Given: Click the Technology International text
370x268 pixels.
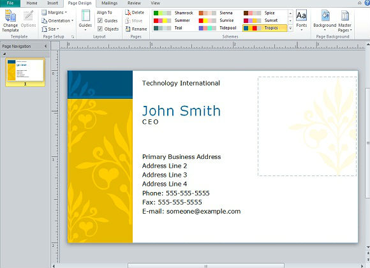Looking at the screenshot, I should pos(181,84).
